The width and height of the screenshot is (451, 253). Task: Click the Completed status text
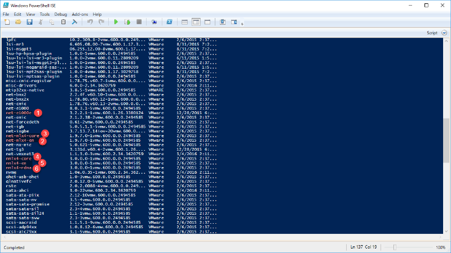pyautogui.click(x=14, y=247)
